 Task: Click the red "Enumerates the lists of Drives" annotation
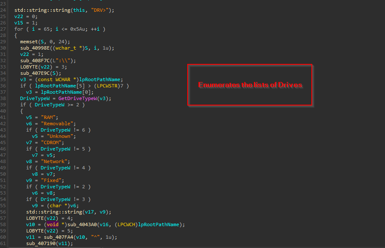coord(250,85)
